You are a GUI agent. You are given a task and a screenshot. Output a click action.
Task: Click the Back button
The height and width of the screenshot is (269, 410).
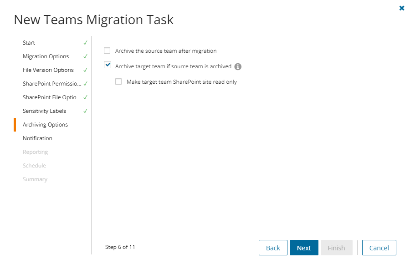(273, 248)
